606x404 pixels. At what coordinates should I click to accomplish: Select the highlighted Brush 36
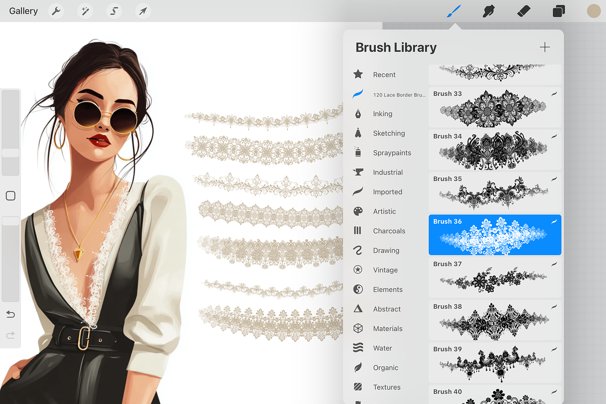(495, 235)
